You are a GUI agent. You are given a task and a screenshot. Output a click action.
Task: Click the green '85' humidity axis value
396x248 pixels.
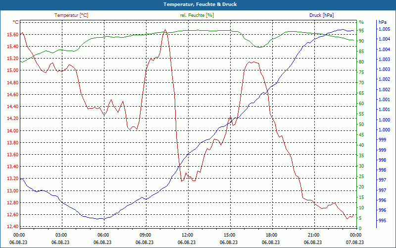pyautogui.click(x=361, y=52)
